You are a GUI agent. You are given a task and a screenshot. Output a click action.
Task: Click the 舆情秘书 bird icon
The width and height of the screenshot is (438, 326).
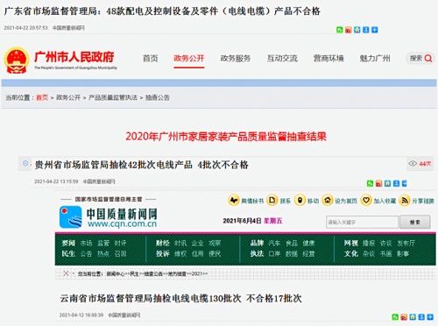pos(234,201)
